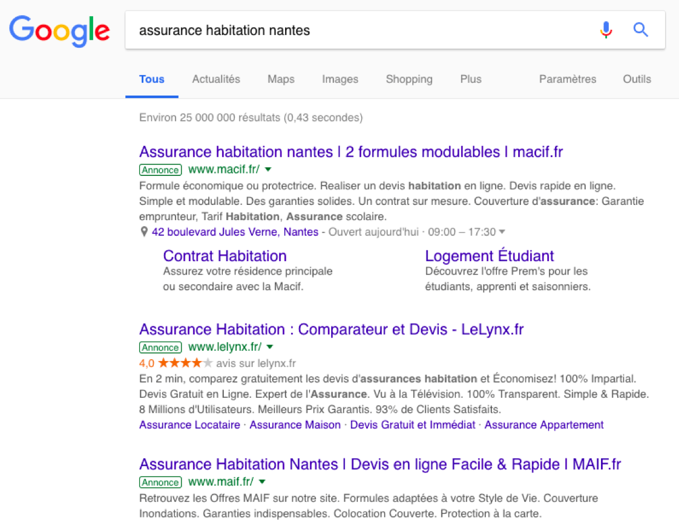
Task: Click the Annonce badge for macif.fr
Action: click(160, 170)
